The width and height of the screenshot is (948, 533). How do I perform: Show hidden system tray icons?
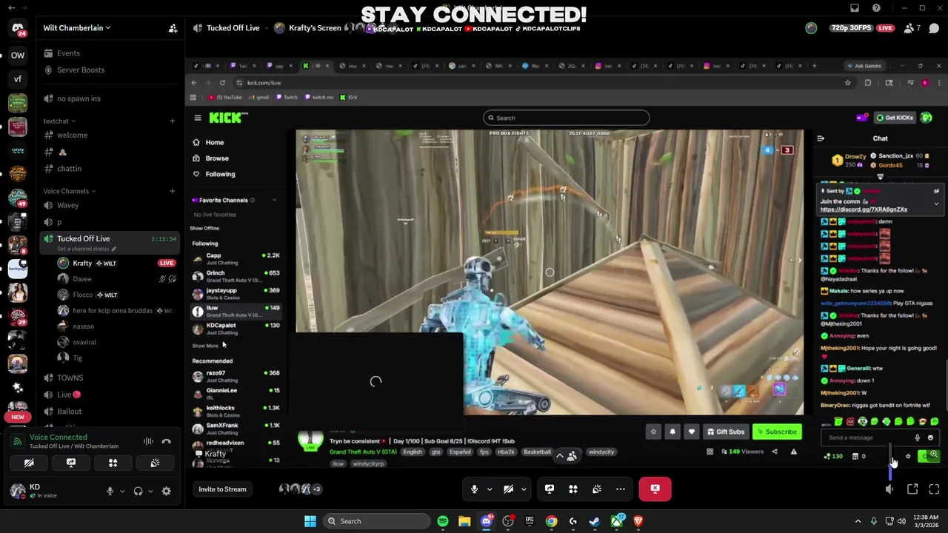pyautogui.click(x=858, y=521)
